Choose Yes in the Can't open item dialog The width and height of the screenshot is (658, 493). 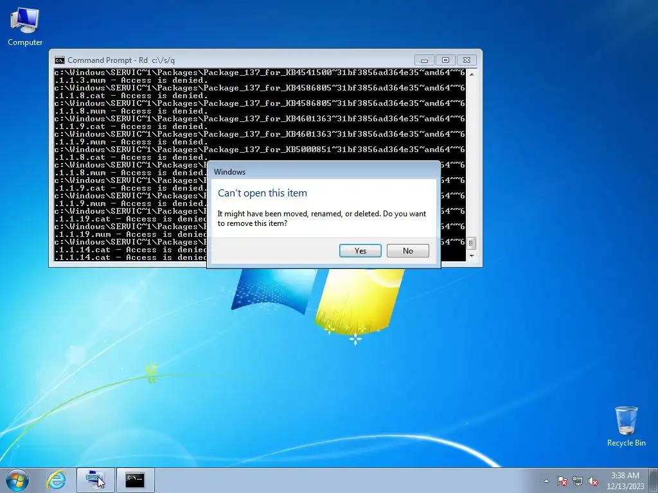point(360,251)
